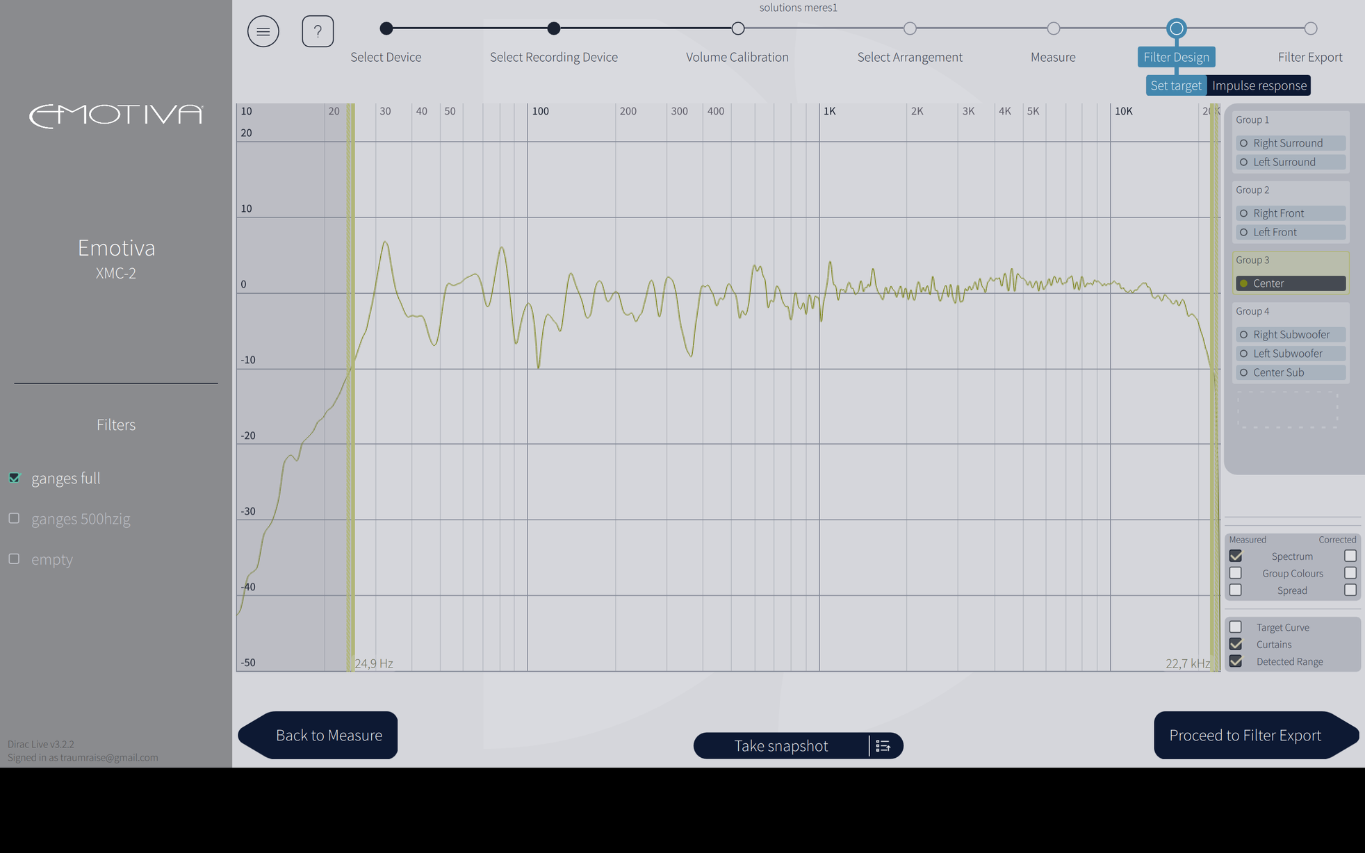Toggle the Measured Spectrum checkbox
The height and width of the screenshot is (853, 1365).
pos(1235,556)
